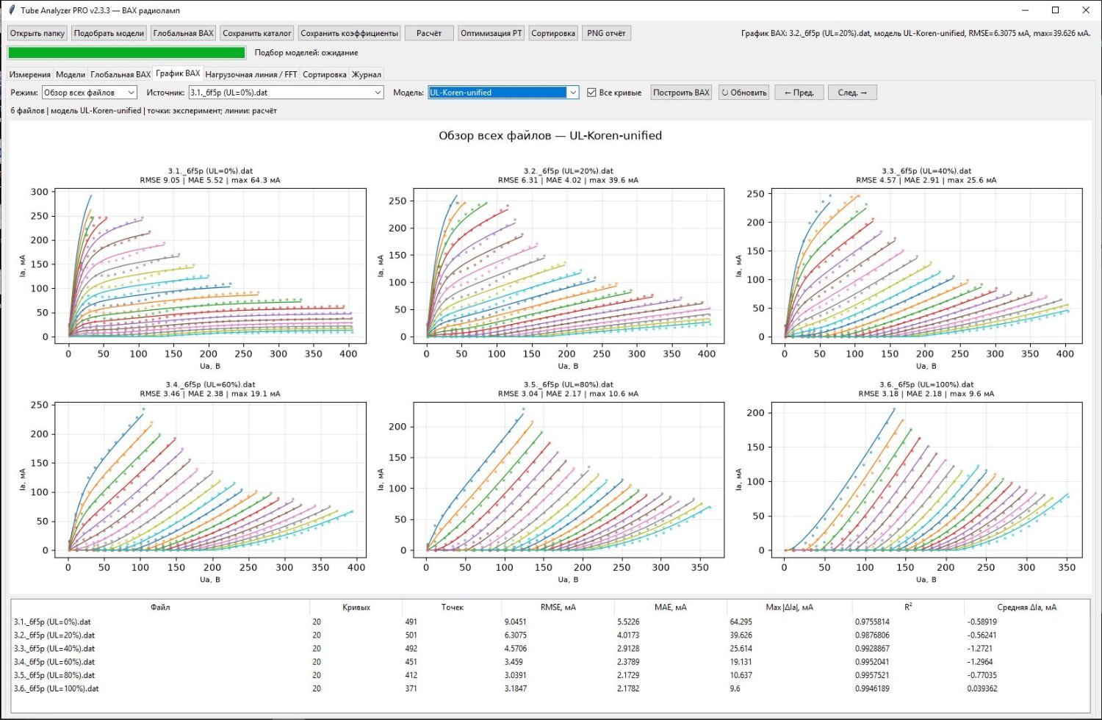The width and height of the screenshot is (1102, 720).
Task: Open the Модель UL-Koren-unified dropdown
Action: pyautogui.click(x=503, y=93)
